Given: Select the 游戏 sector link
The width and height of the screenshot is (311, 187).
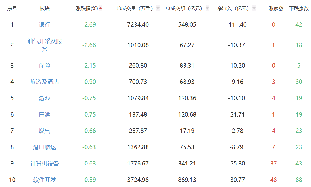Looking at the screenshot, I should pyautogui.click(x=45, y=98).
